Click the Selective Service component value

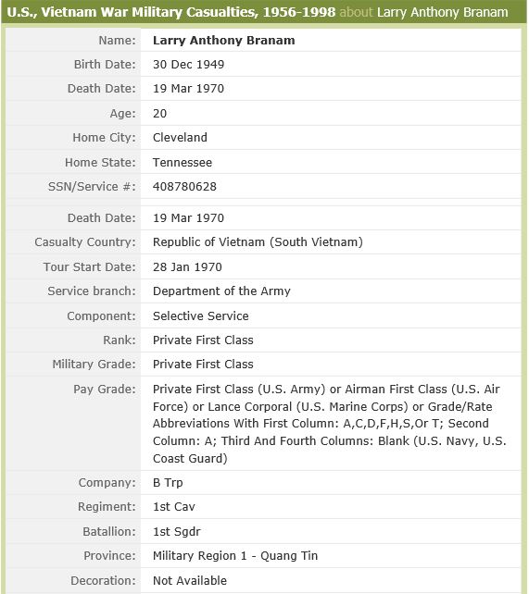(x=201, y=316)
